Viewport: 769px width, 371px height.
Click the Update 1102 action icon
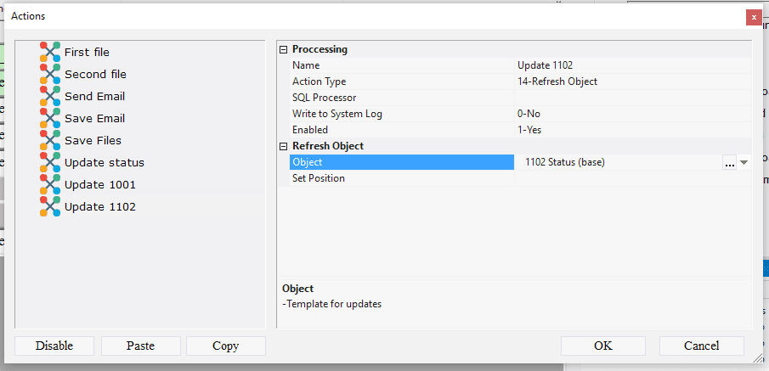coord(50,207)
